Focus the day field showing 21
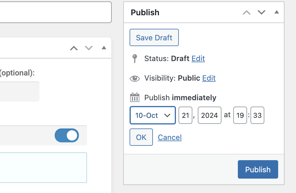 [185, 115]
